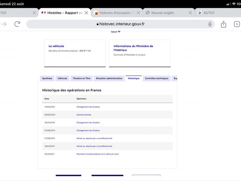The height and width of the screenshot is (181, 241).
Task: Click the Voitures d'occasion tab favicon
Action: pos(96,13)
